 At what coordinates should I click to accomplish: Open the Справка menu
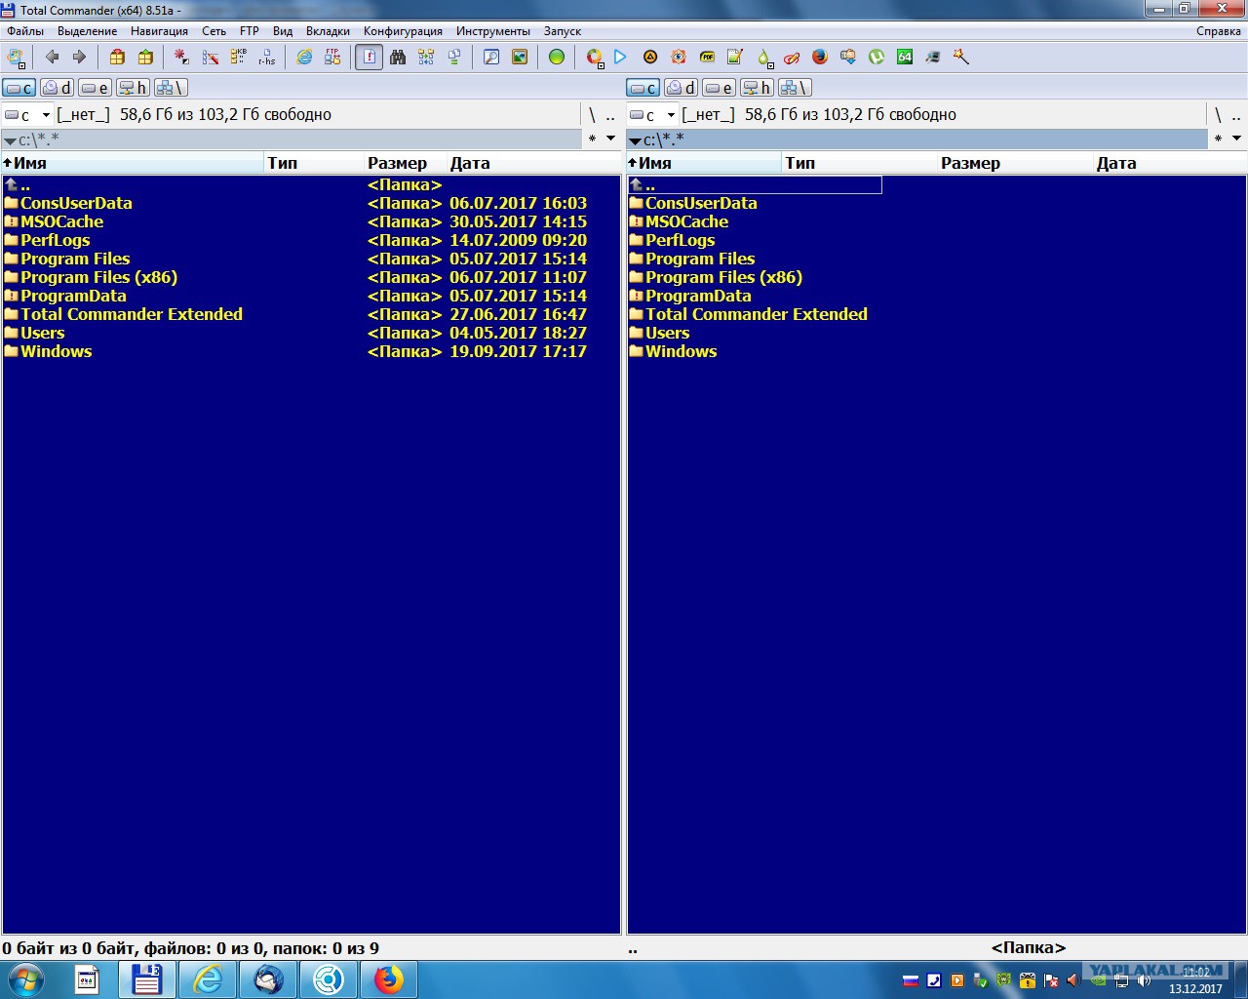tap(1219, 31)
